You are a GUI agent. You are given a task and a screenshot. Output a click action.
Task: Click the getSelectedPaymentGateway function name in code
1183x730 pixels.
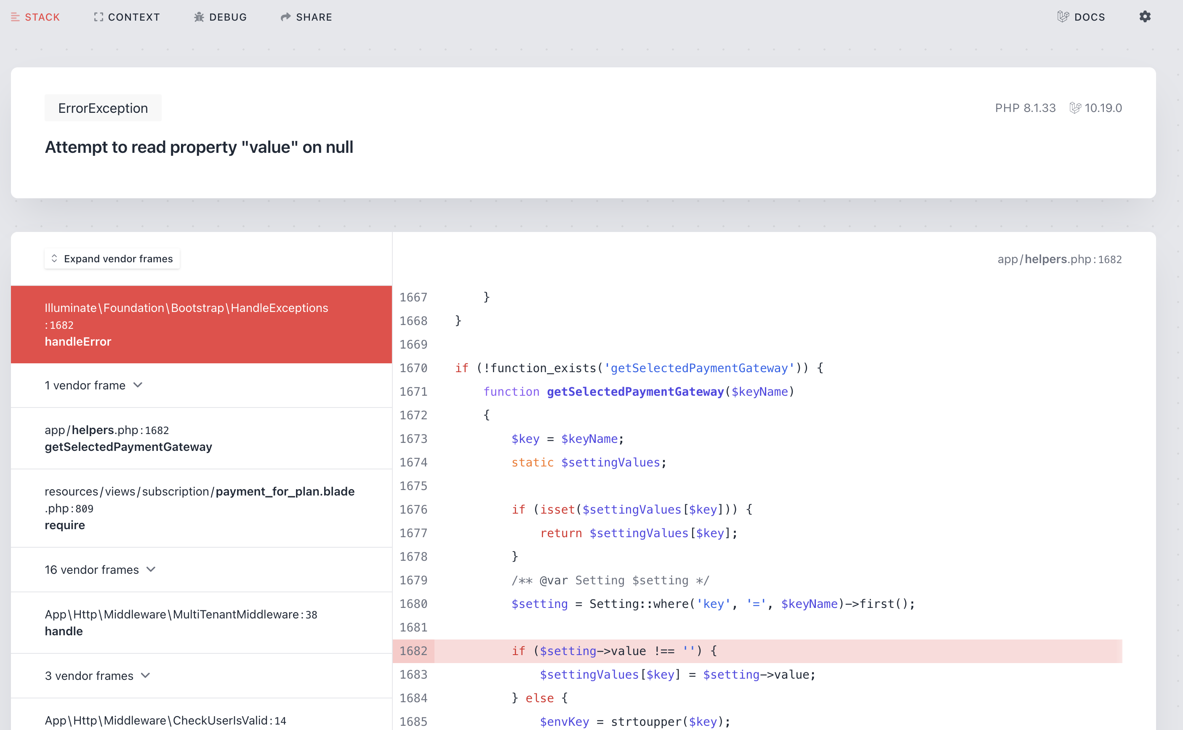pyautogui.click(x=635, y=392)
